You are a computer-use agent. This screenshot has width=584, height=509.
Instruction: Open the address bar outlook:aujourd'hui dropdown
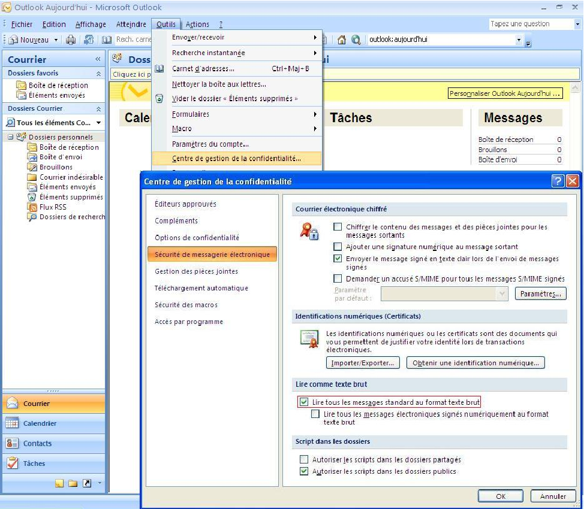(x=519, y=40)
